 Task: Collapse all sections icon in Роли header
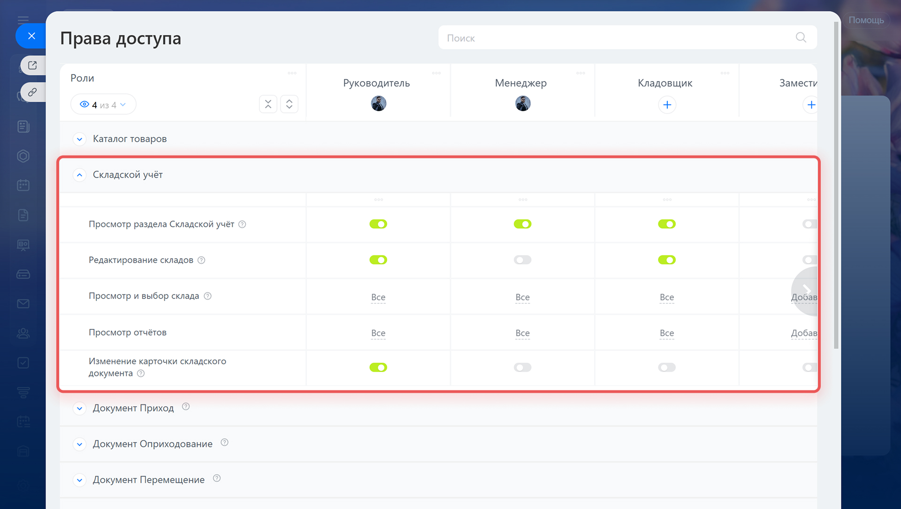268,104
